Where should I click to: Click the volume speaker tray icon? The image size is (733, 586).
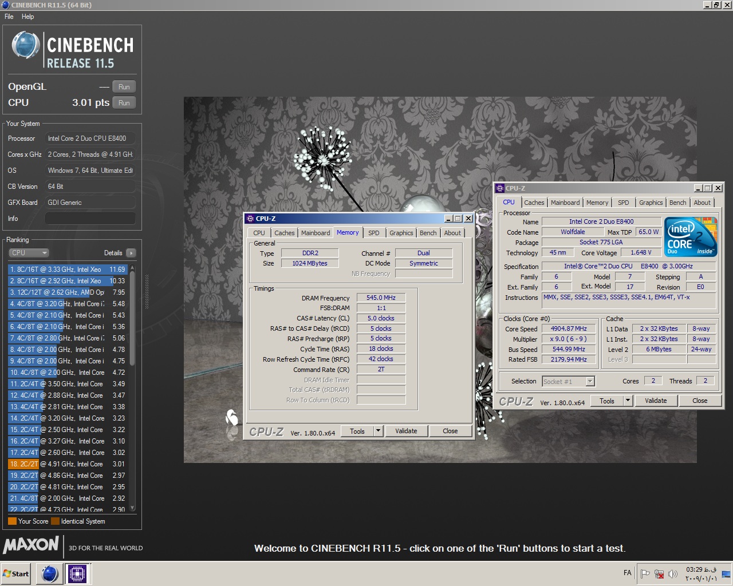(673, 573)
